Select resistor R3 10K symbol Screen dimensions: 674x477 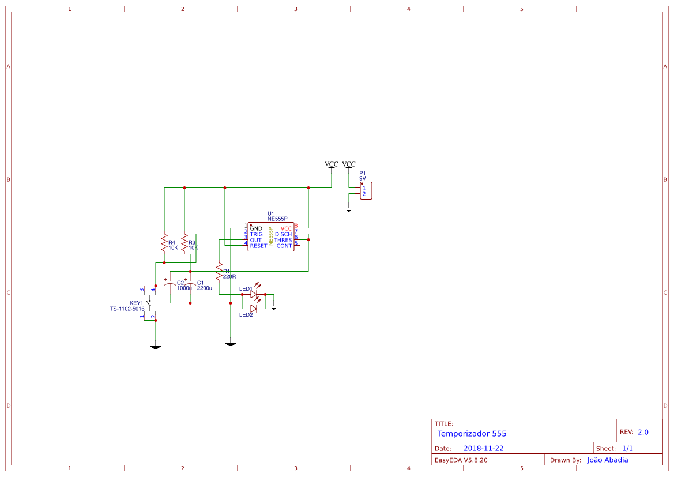point(184,243)
